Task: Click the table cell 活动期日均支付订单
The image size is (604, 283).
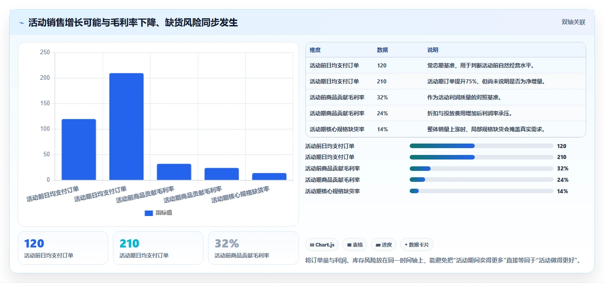Action: (334, 82)
